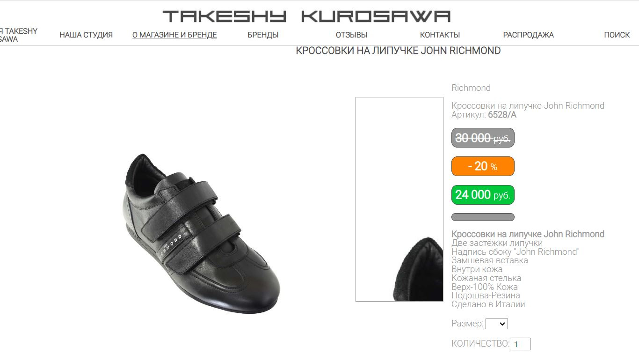Go to the БРЕНДЫ section
Screen dimensions: 639x355
pyautogui.click(x=263, y=35)
